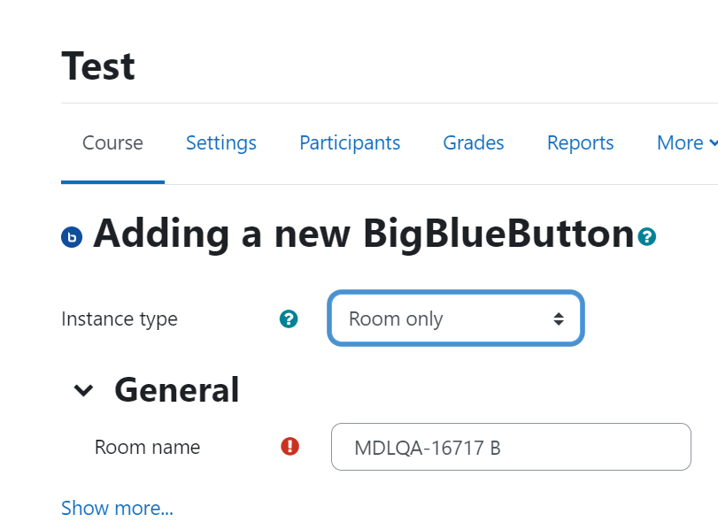Focus the Room name text field
This screenshot has width=718, height=522.
coord(511,447)
